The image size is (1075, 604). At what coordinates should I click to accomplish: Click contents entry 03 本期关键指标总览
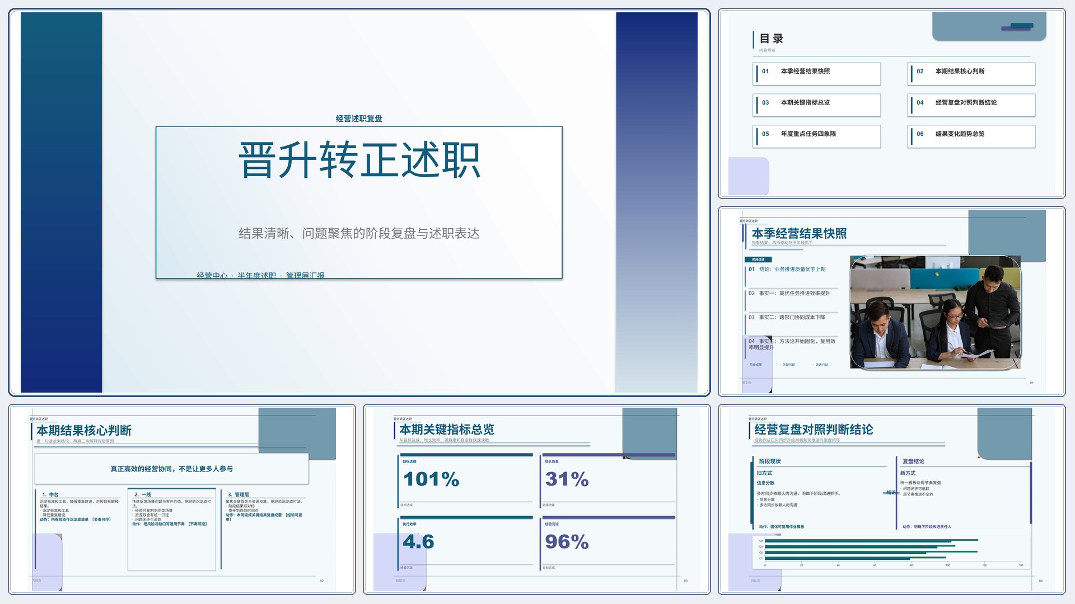[817, 105]
